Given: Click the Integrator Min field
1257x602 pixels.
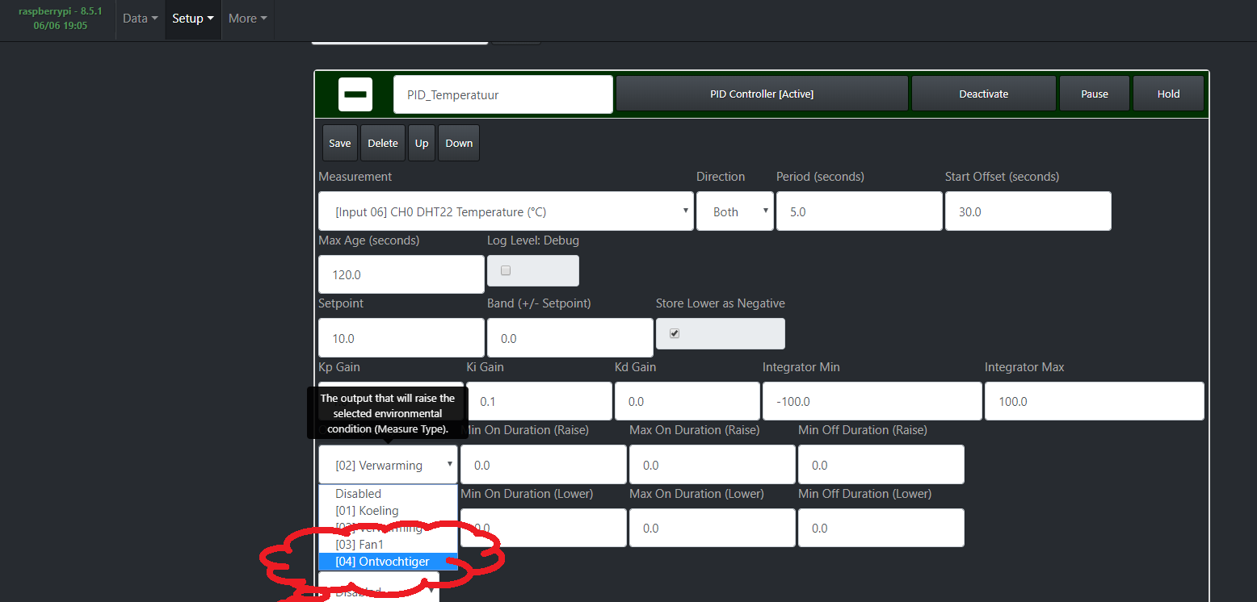Looking at the screenshot, I should click(x=872, y=401).
